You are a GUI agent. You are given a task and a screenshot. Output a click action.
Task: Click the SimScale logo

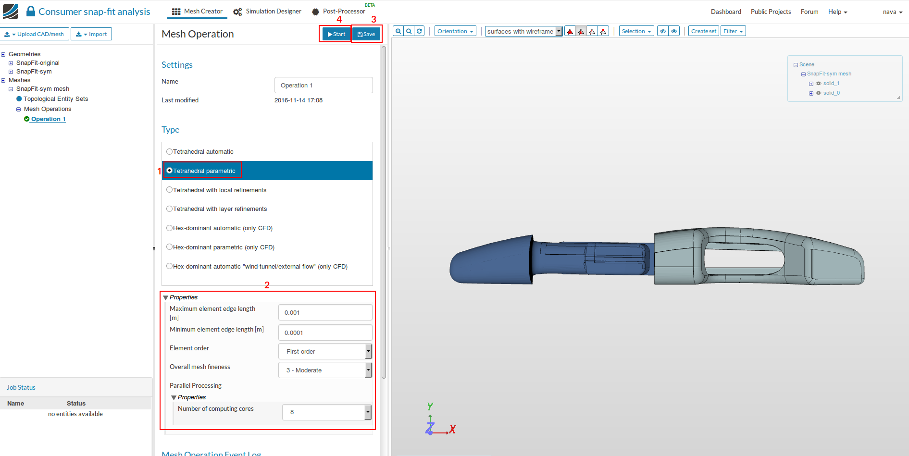click(11, 11)
